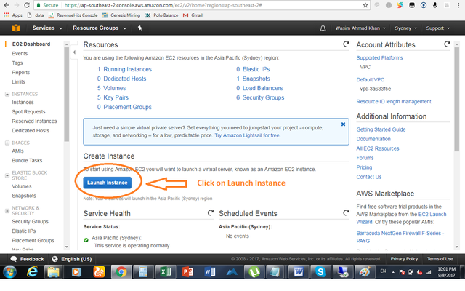The image size is (465, 291).
Task: Open the Privacy Policy footer link
Action: (x=404, y=259)
